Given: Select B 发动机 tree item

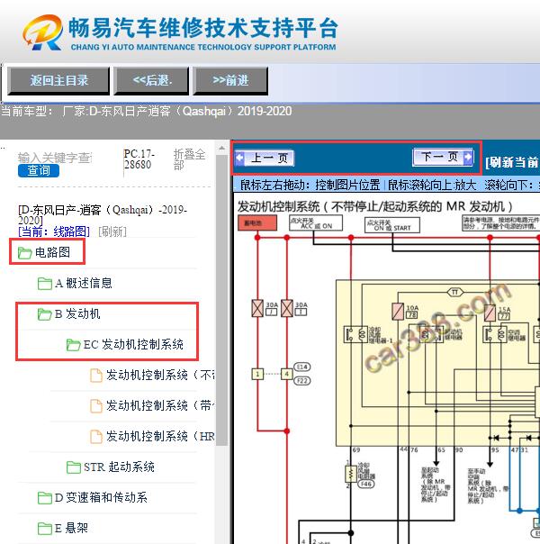Looking at the screenshot, I should (77, 313).
